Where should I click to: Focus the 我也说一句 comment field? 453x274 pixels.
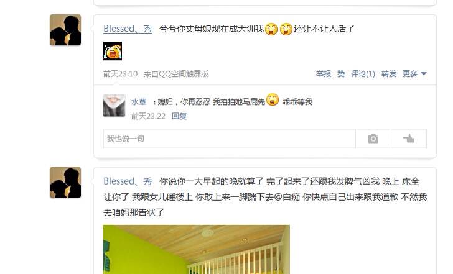[x=230, y=139]
